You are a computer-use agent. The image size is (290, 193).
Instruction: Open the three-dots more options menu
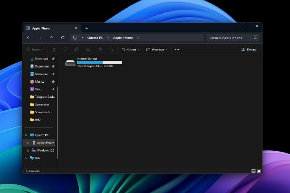click(177, 49)
